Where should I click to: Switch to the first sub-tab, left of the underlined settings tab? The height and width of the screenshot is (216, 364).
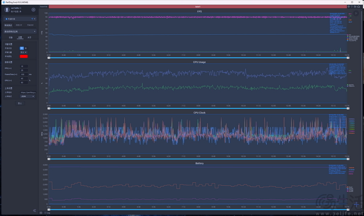(11, 37)
